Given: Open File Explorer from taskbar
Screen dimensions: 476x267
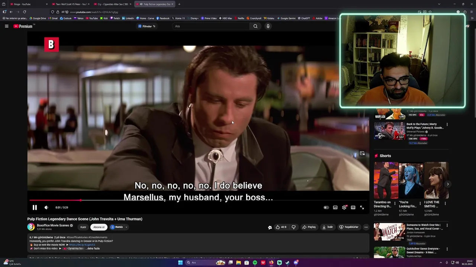Looking at the screenshot, I should tap(238, 263).
